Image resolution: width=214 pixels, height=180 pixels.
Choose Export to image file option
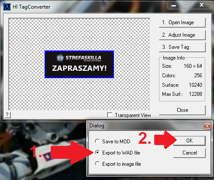coord(97,164)
